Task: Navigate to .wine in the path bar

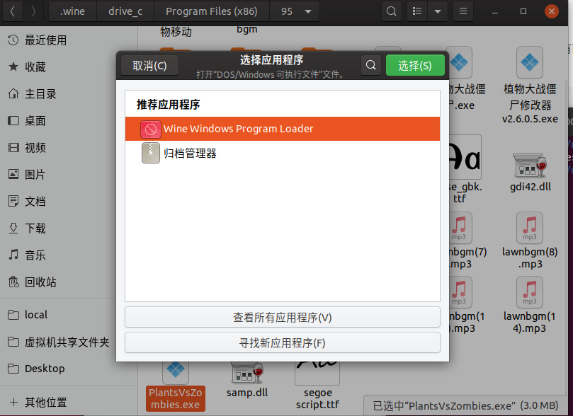Action: pos(72,11)
